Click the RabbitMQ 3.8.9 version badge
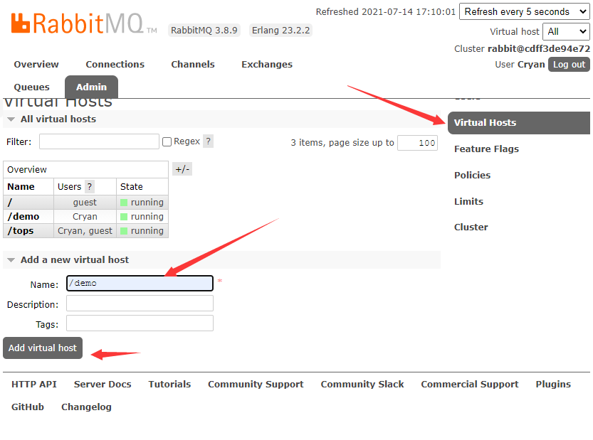593x440 pixels. [x=204, y=31]
